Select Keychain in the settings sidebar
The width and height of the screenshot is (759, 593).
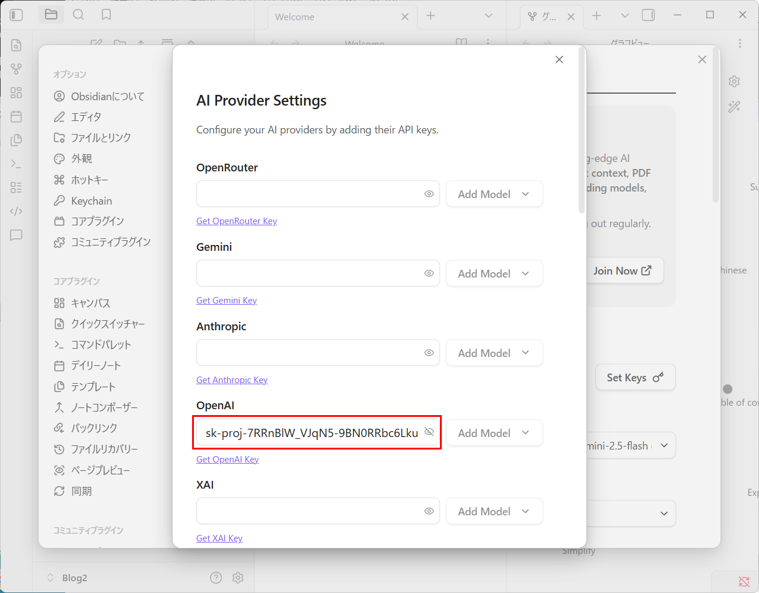pyautogui.click(x=91, y=201)
